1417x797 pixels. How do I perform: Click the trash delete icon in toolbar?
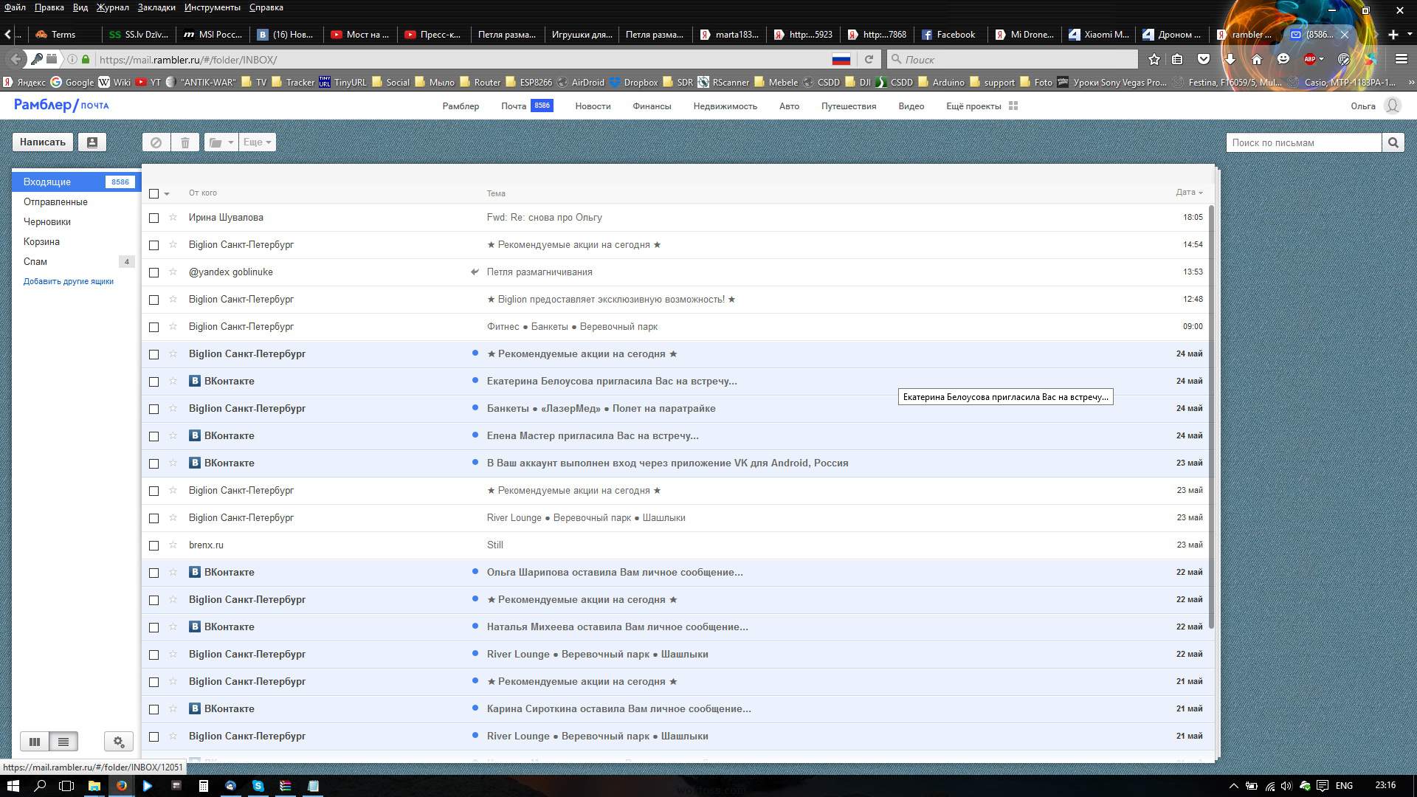coord(185,142)
